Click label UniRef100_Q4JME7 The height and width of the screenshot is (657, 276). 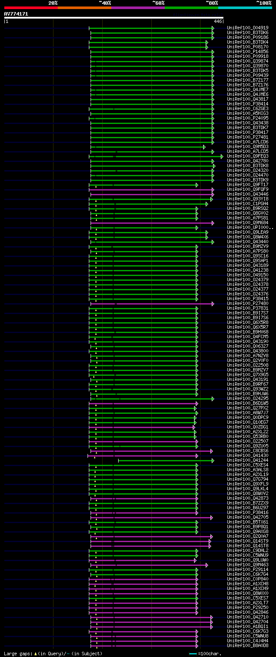click(x=248, y=90)
